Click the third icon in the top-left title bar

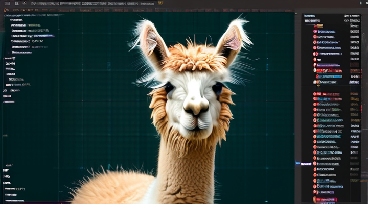(x=25, y=3)
